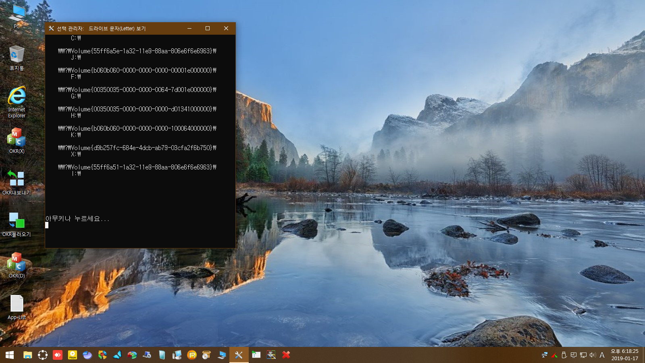This screenshot has width=645, height=363.
Task: Open the blue pie-chart partition tool in taskbar
Action: point(87,355)
